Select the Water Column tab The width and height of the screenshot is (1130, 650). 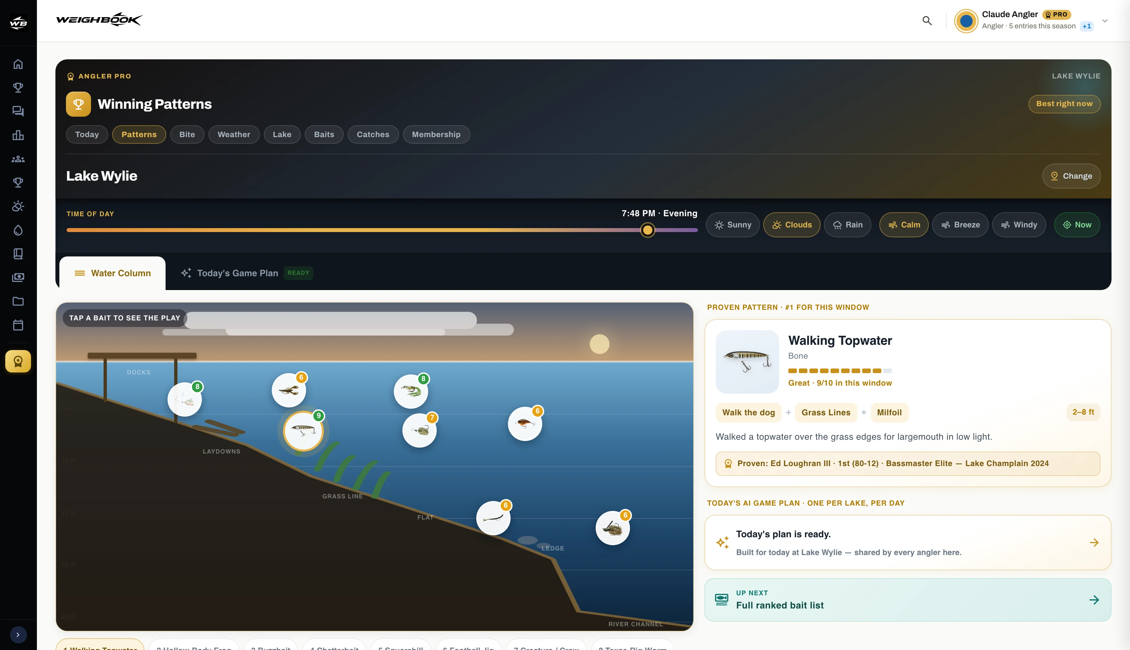click(x=112, y=273)
